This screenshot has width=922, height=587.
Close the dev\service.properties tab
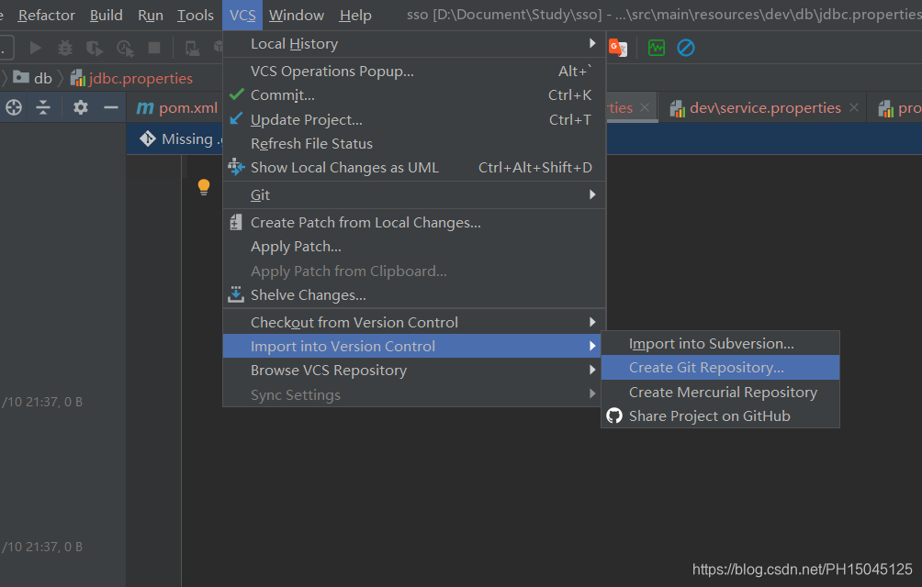point(854,107)
